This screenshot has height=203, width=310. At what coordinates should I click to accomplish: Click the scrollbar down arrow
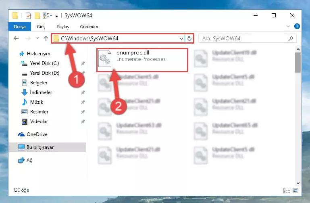click(x=298, y=183)
